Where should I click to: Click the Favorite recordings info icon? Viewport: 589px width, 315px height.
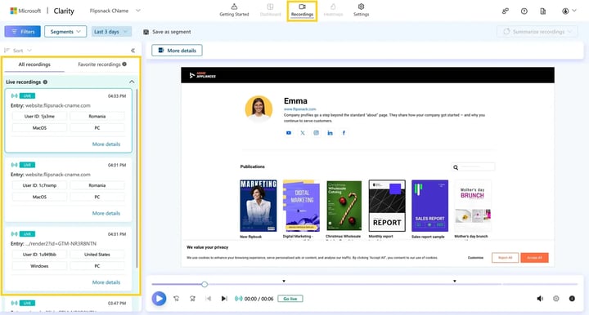pyautogui.click(x=124, y=64)
